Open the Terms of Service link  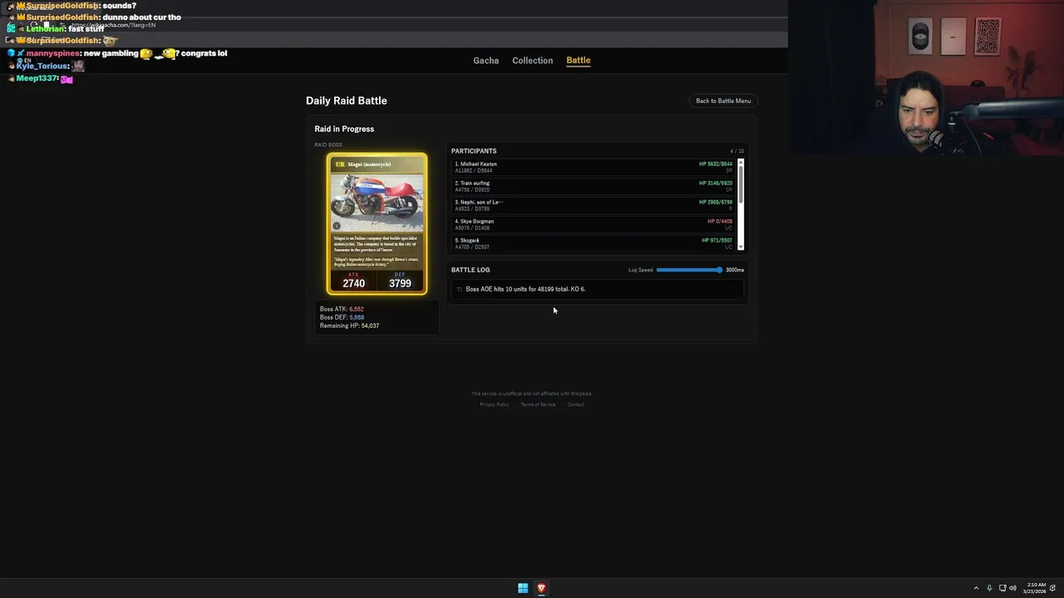(538, 404)
